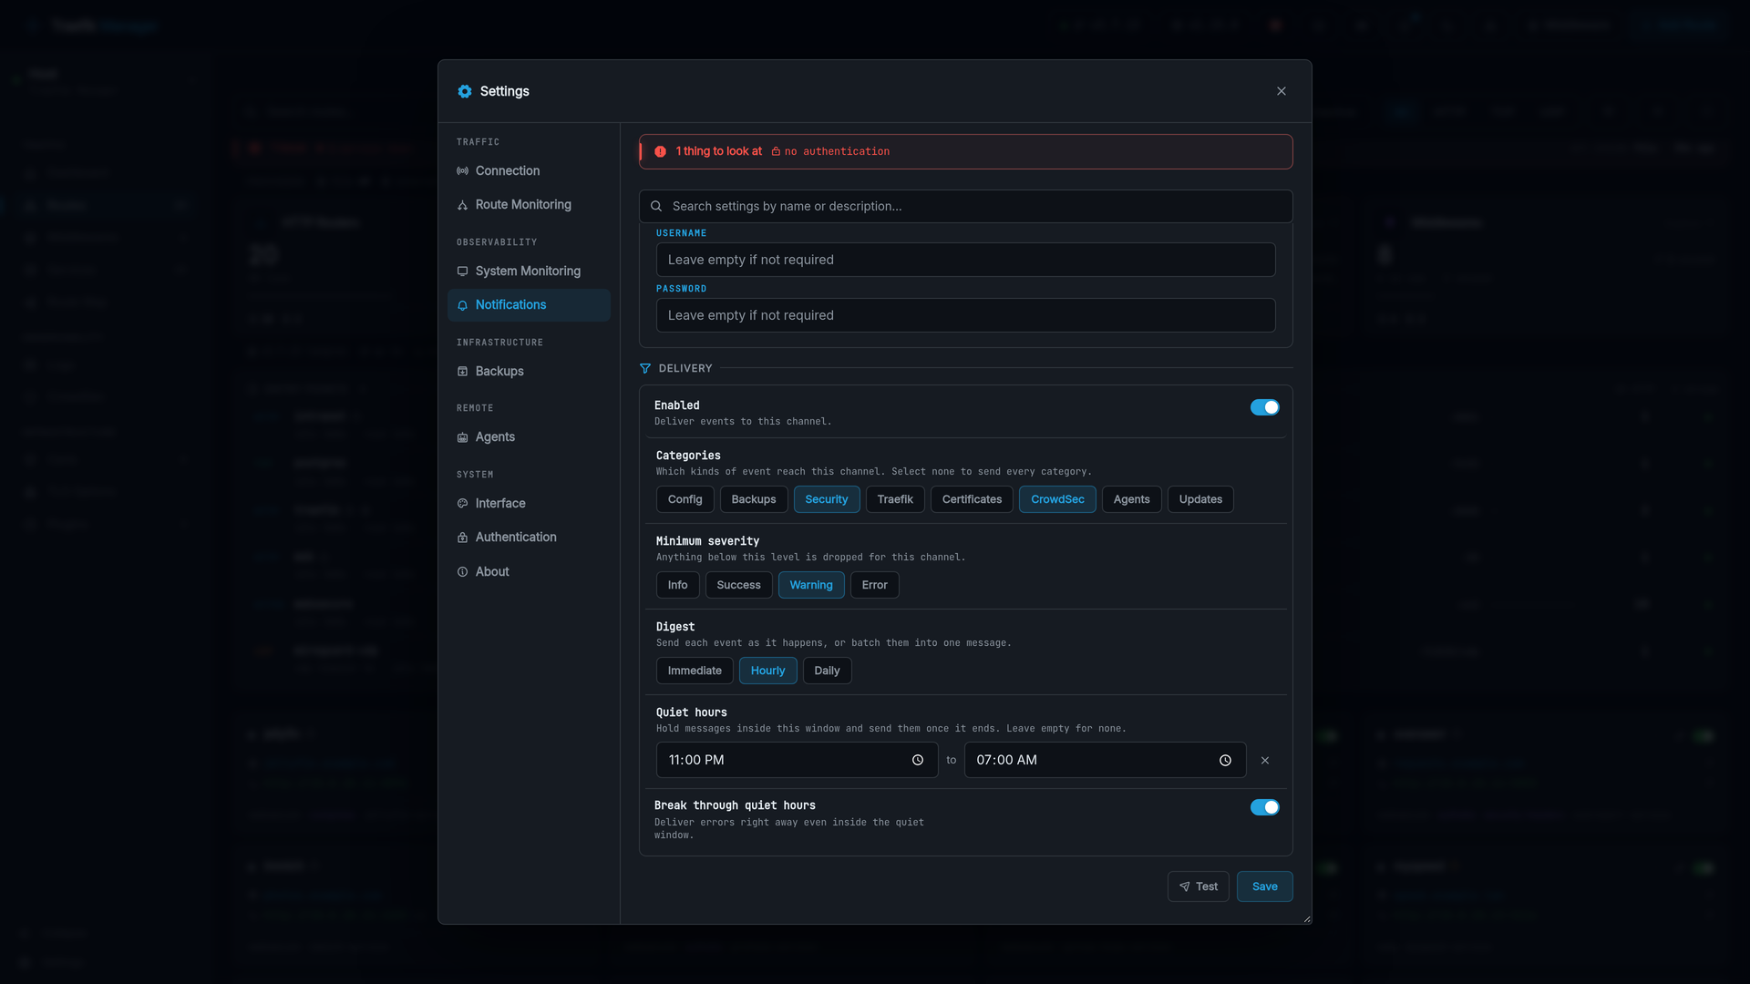
Task: Click the 1 thing to look at banner
Action: (x=965, y=151)
